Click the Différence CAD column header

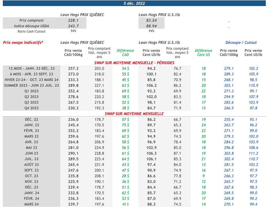pyautogui.click(x=125, y=52)
